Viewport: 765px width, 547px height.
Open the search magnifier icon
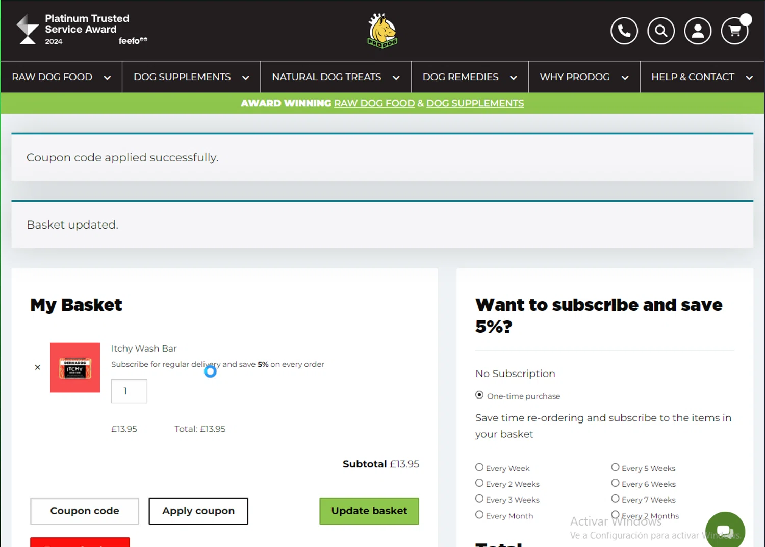(661, 31)
